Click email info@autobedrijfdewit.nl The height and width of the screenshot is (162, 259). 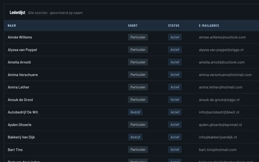tap(219, 112)
